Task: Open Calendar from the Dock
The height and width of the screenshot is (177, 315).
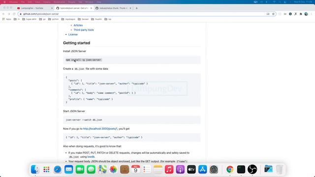Action: tap(136, 169)
